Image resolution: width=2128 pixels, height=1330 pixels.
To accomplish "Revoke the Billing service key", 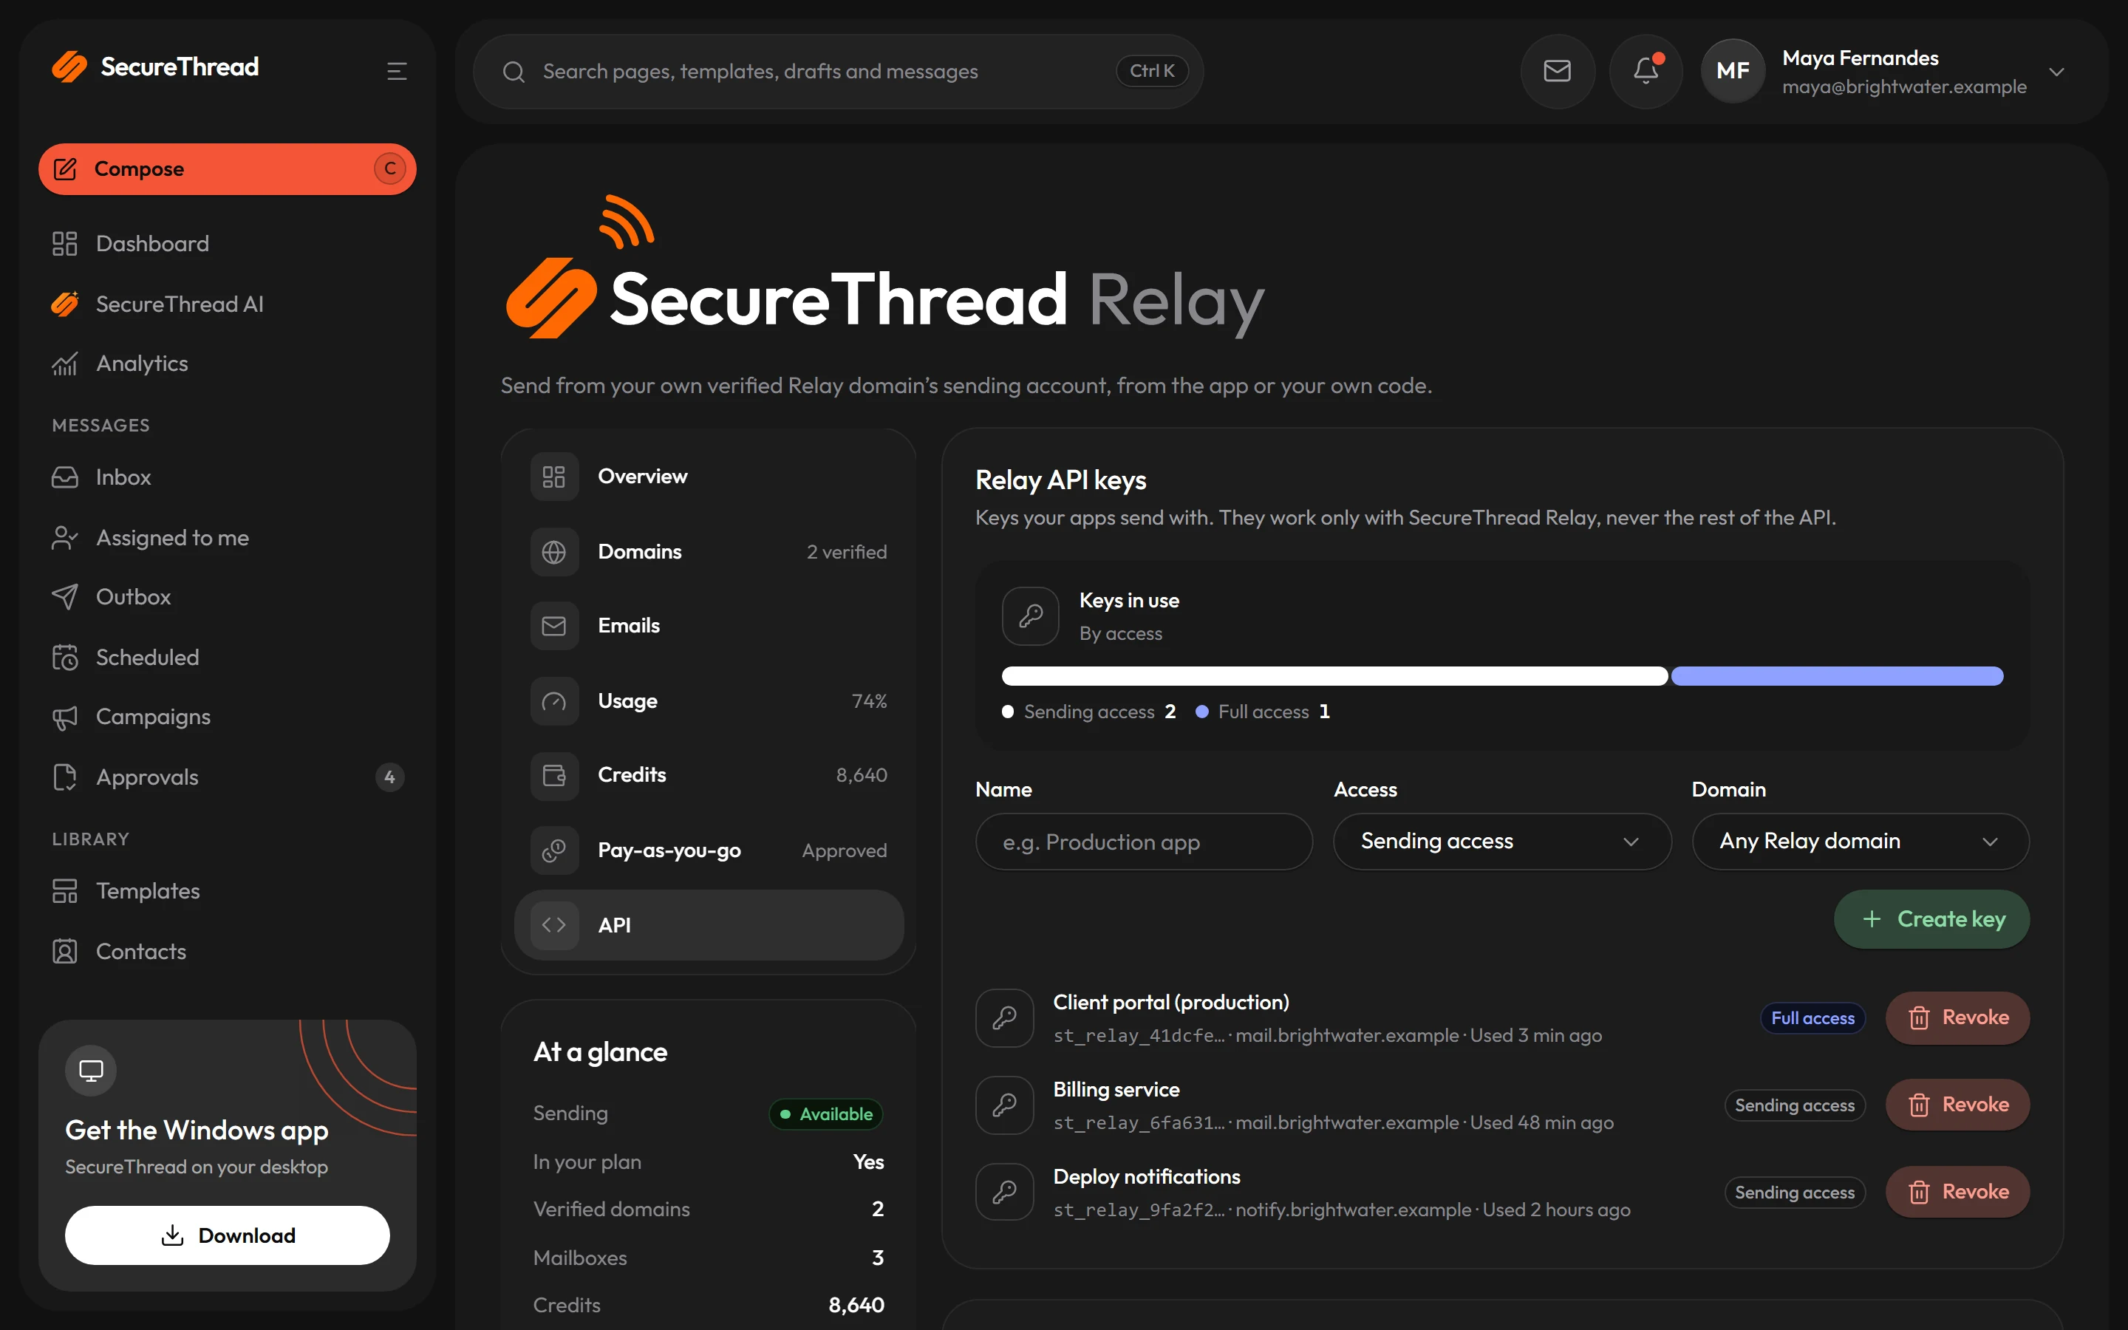I will click(x=1957, y=1105).
